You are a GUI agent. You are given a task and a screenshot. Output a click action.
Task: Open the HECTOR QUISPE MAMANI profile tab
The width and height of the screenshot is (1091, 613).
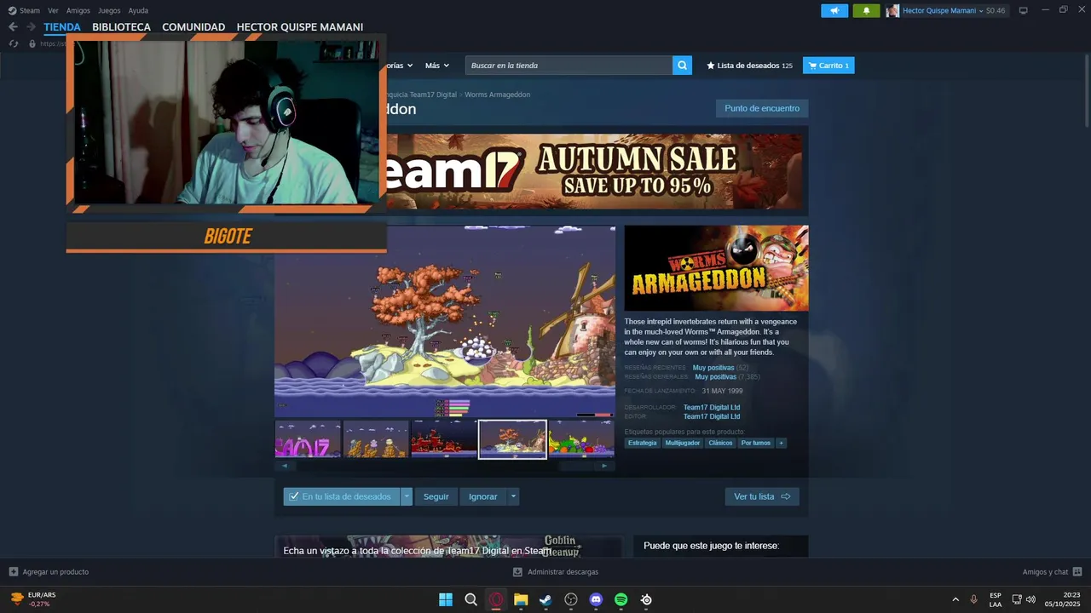pos(300,27)
